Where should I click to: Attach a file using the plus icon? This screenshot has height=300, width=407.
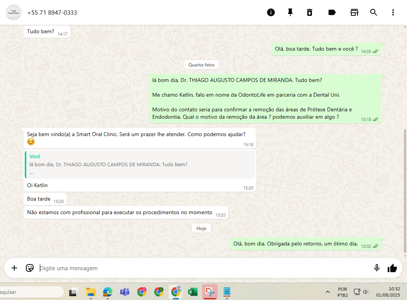click(14, 268)
